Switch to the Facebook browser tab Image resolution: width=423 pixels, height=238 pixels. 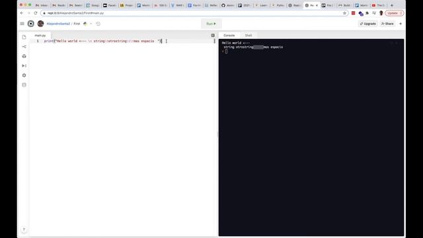coord(110,5)
